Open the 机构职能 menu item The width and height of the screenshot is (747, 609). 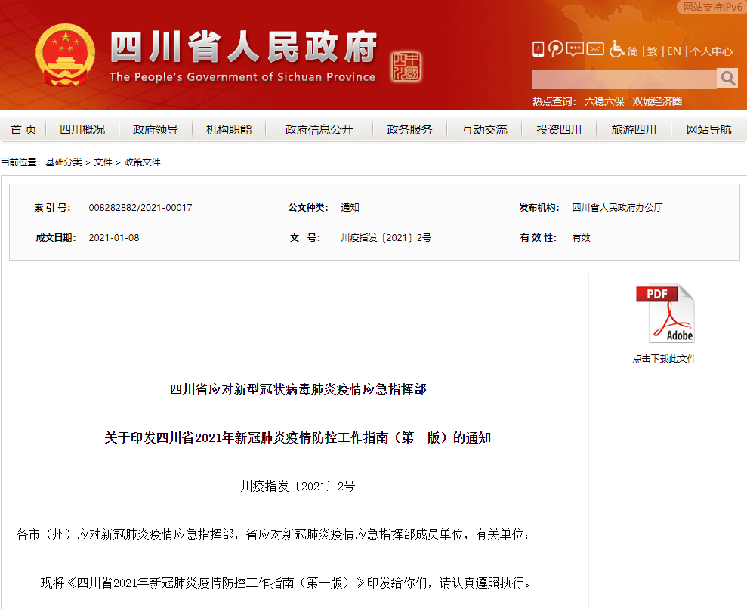click(x=229, y=130)
